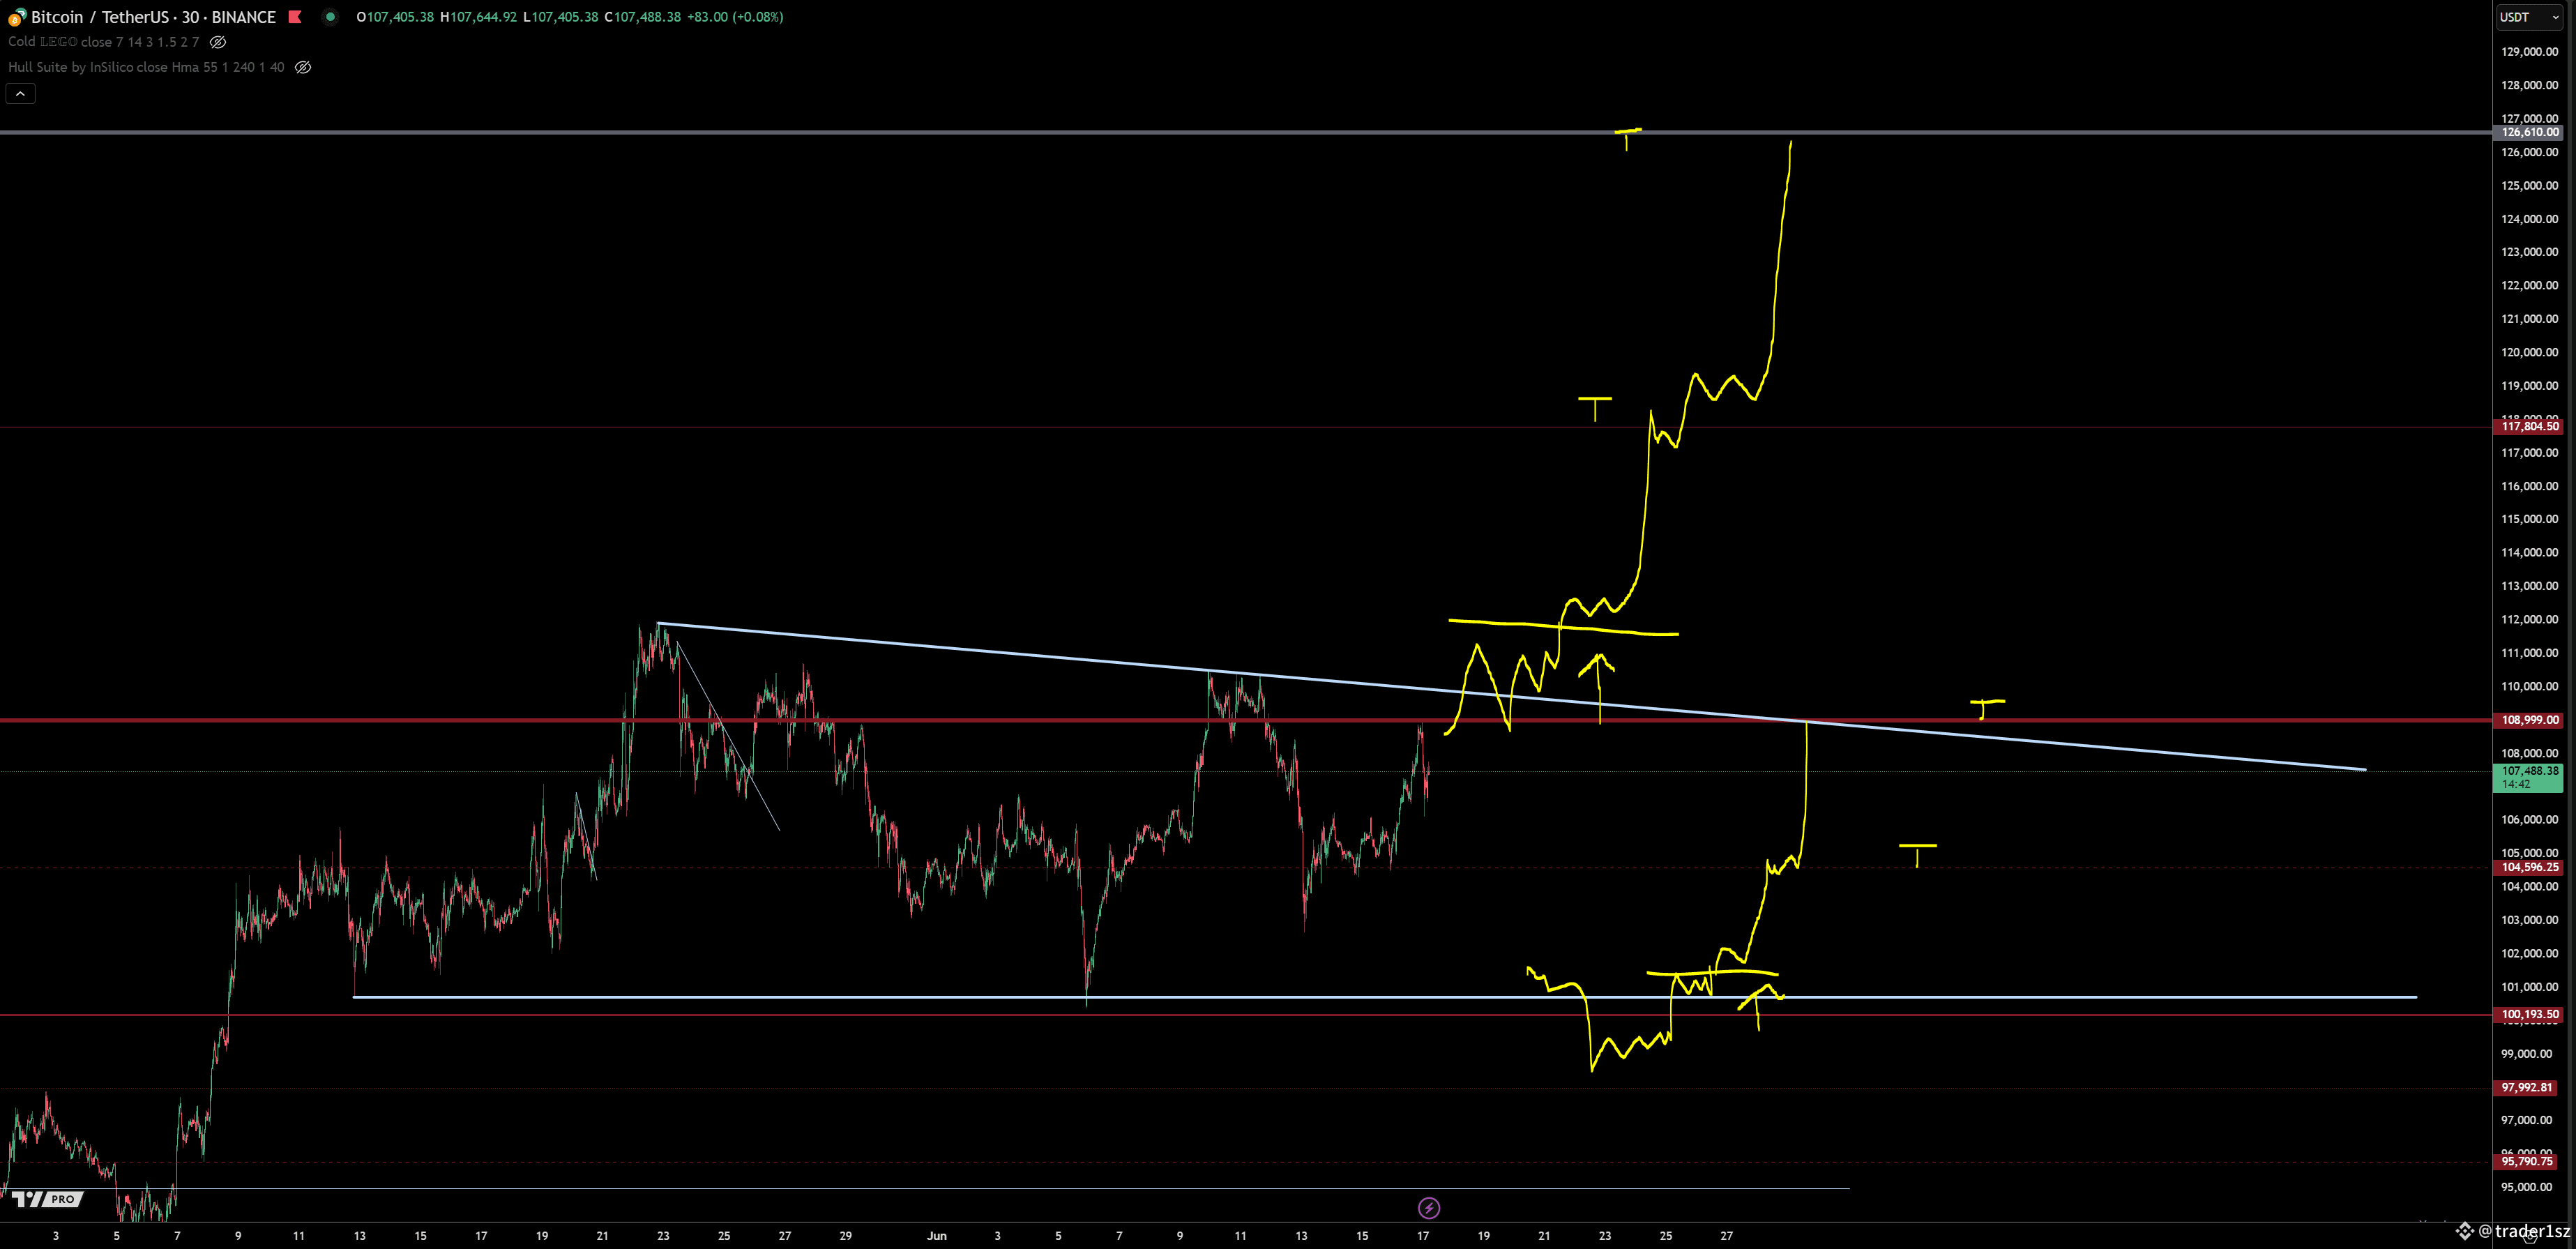Click the 104,596.25 red price label
2576x1249 pixels.
2529,867
